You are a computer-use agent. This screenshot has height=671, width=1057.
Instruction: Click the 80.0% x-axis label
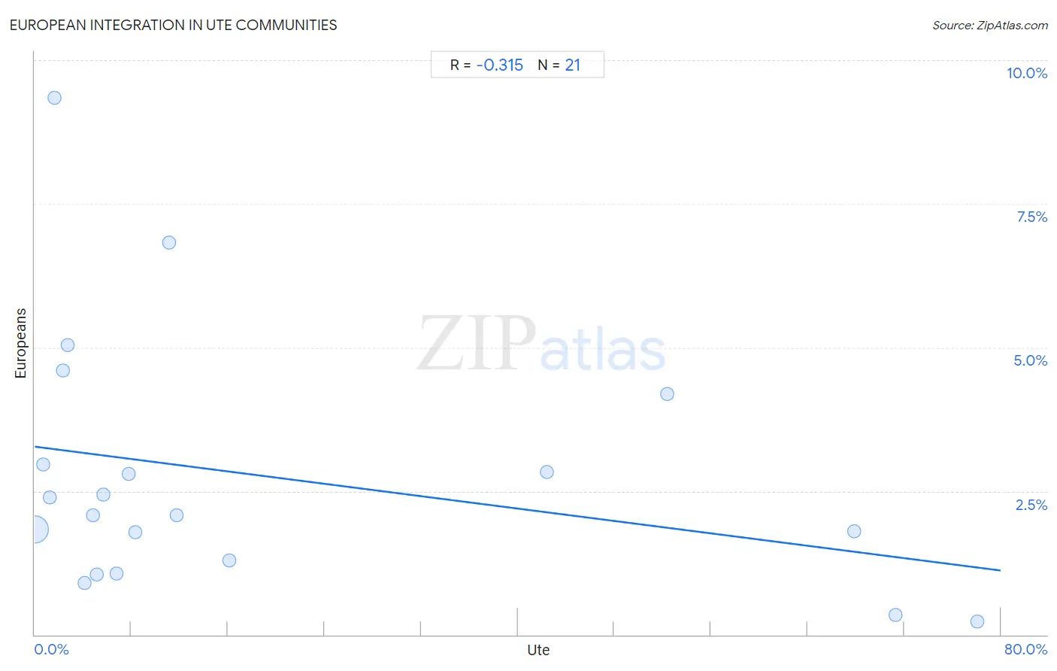pos(1025,649)
